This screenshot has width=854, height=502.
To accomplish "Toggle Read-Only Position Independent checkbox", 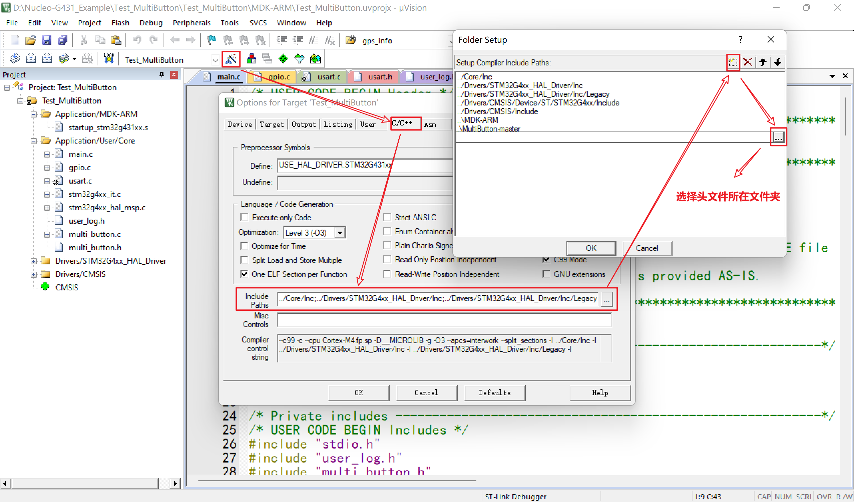I will [x=387, y=259].
